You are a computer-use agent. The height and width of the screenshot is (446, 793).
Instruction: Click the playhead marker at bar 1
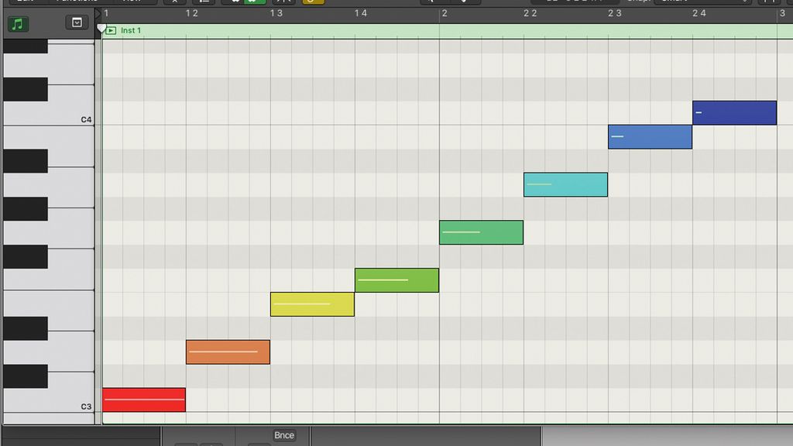(101, 26)
